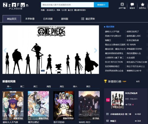Switch schedule to 周一 tab
This screenshot has width=148, height=124.
point(9,87)
